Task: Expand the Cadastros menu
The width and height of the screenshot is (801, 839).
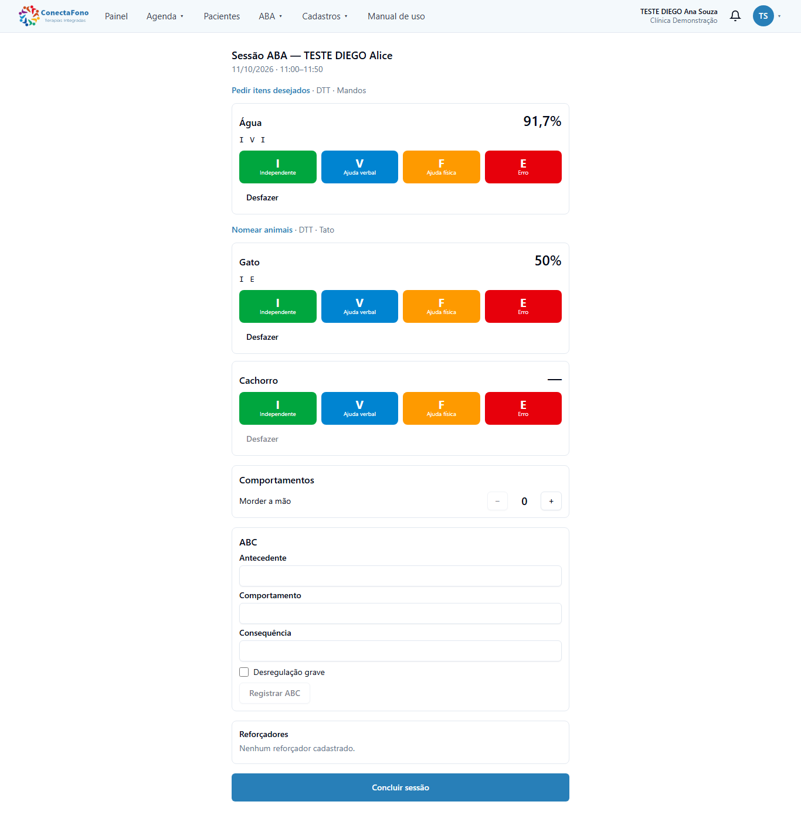Action: (325, 16)
